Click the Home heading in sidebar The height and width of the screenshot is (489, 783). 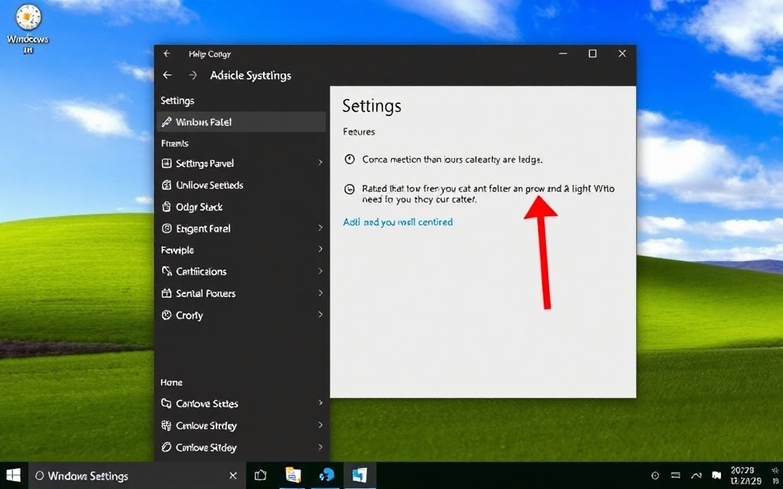(171, 382)
